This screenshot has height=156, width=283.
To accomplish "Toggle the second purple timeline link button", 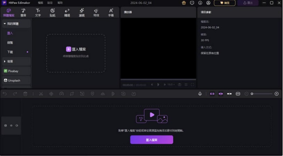I will coord(220,94).
